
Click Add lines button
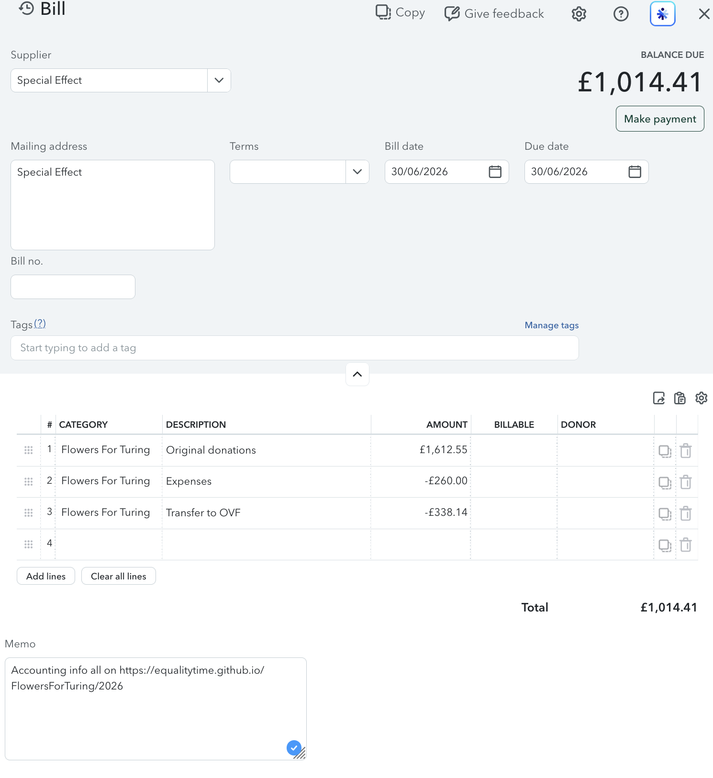click(x=46, y=576)
